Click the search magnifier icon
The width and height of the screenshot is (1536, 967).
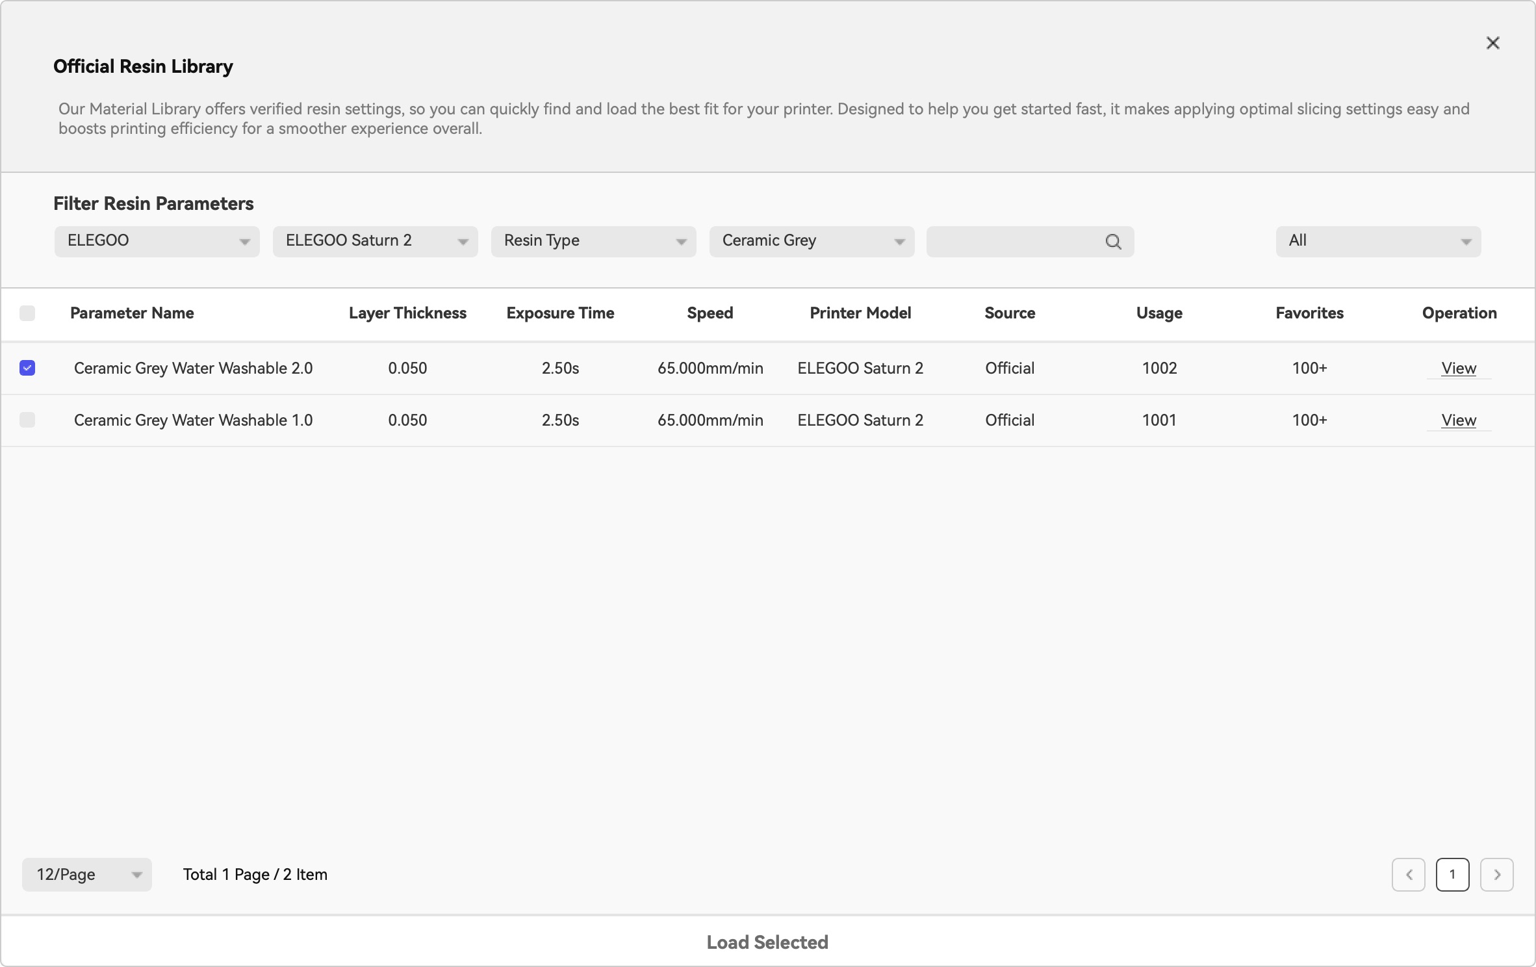[1113, 242]
